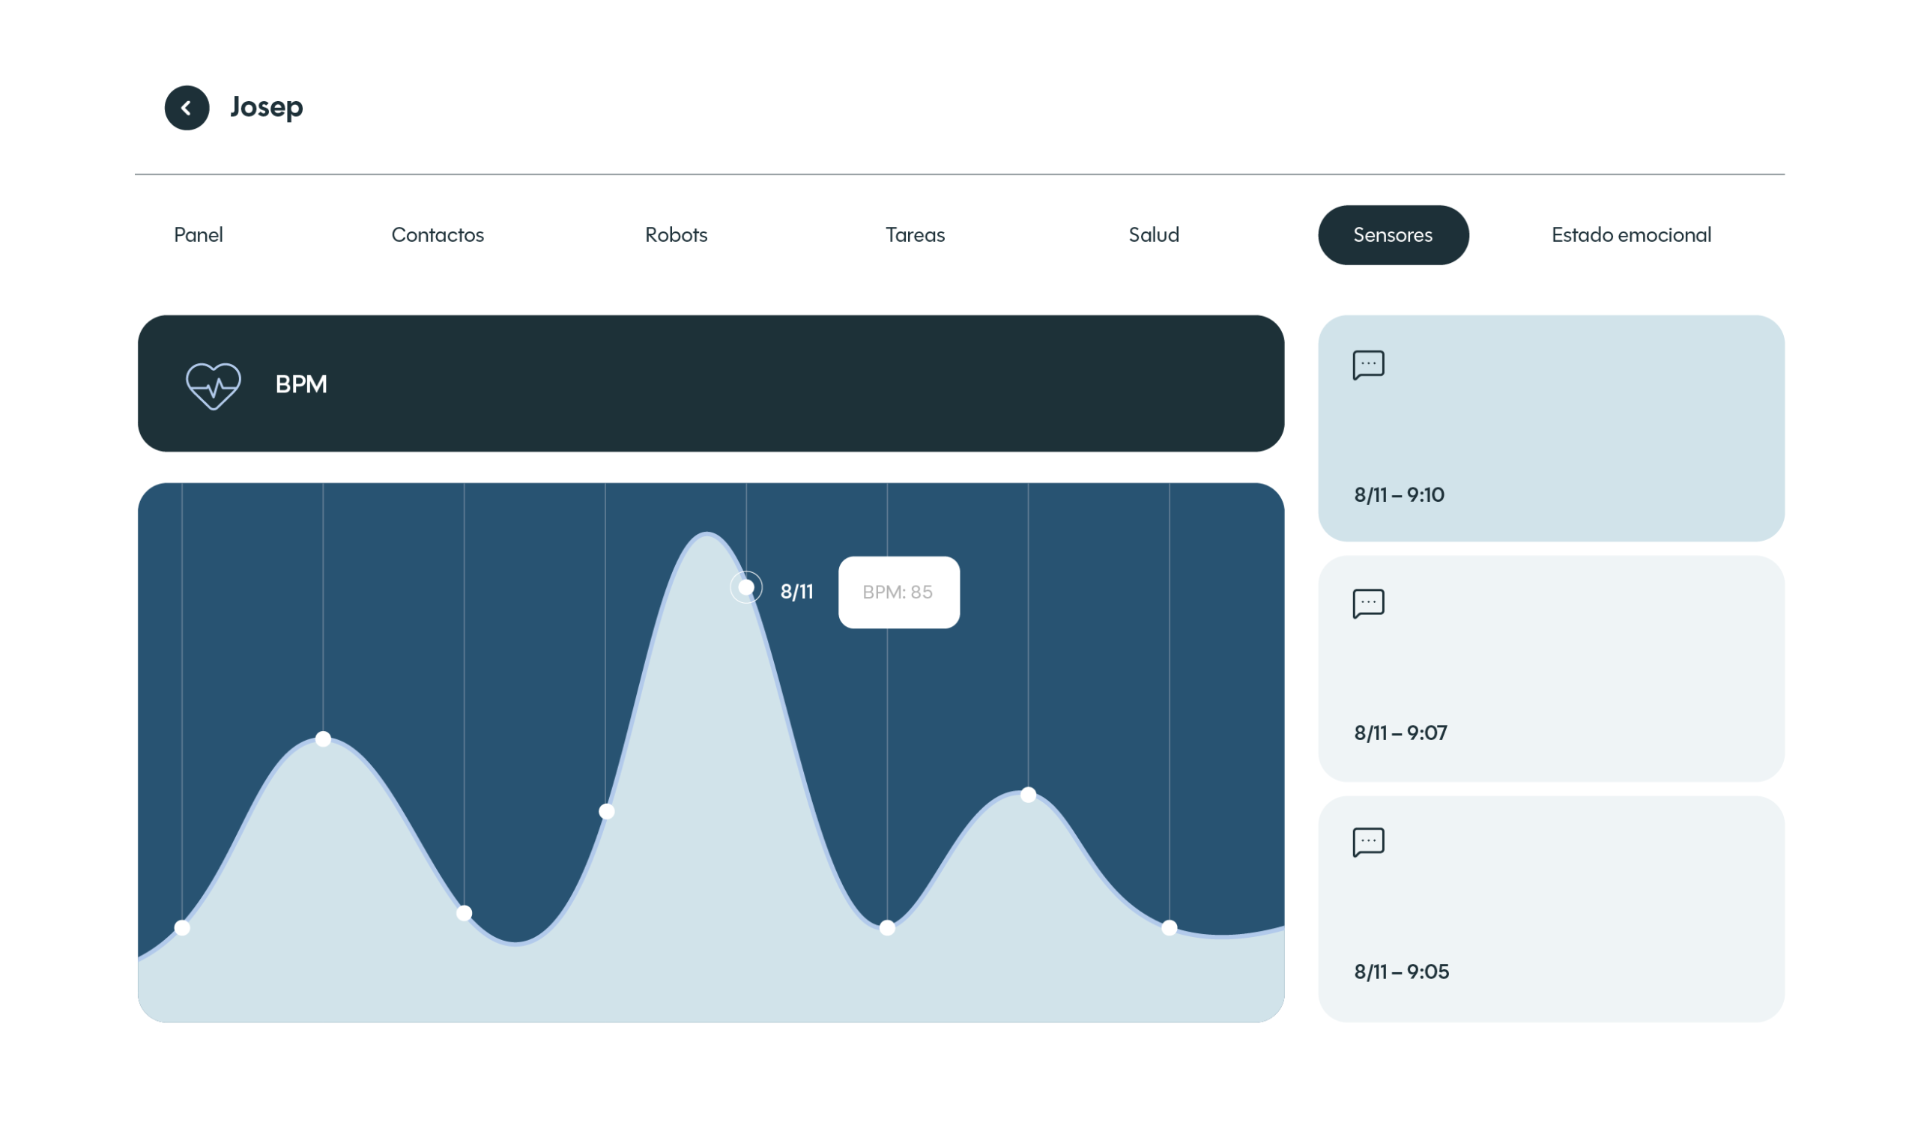Select the Salud tab

coord(1154,235)
